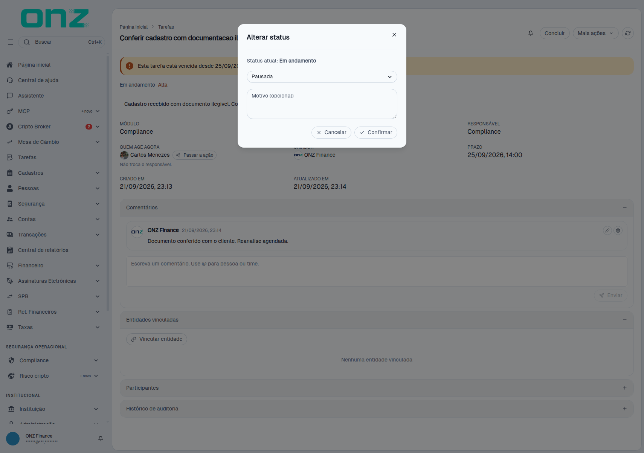
Task: Click the Contas people icon
Action: click(x=10, y=219)
